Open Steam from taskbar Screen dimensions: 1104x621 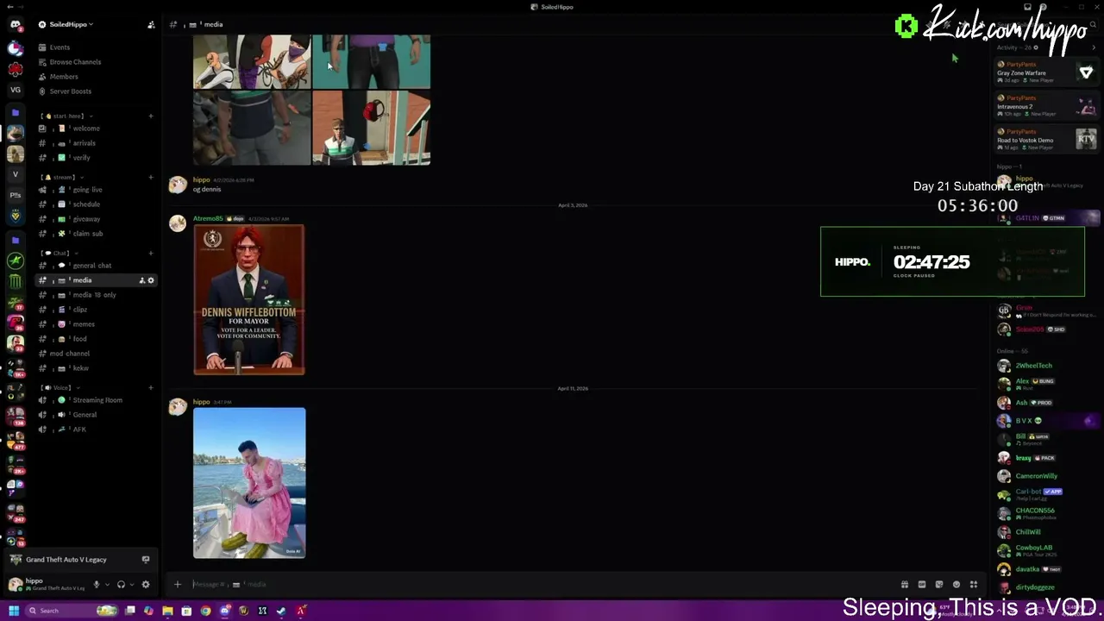[x=281, y=611]
